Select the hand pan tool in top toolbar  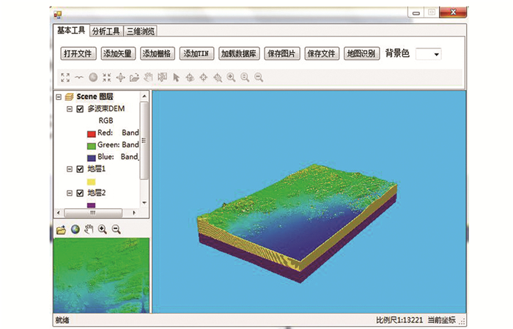148,77
